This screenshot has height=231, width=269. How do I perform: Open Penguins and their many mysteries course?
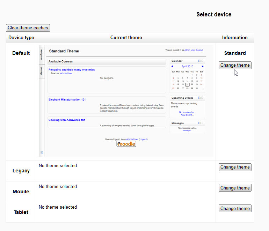(x=72, y=70)
